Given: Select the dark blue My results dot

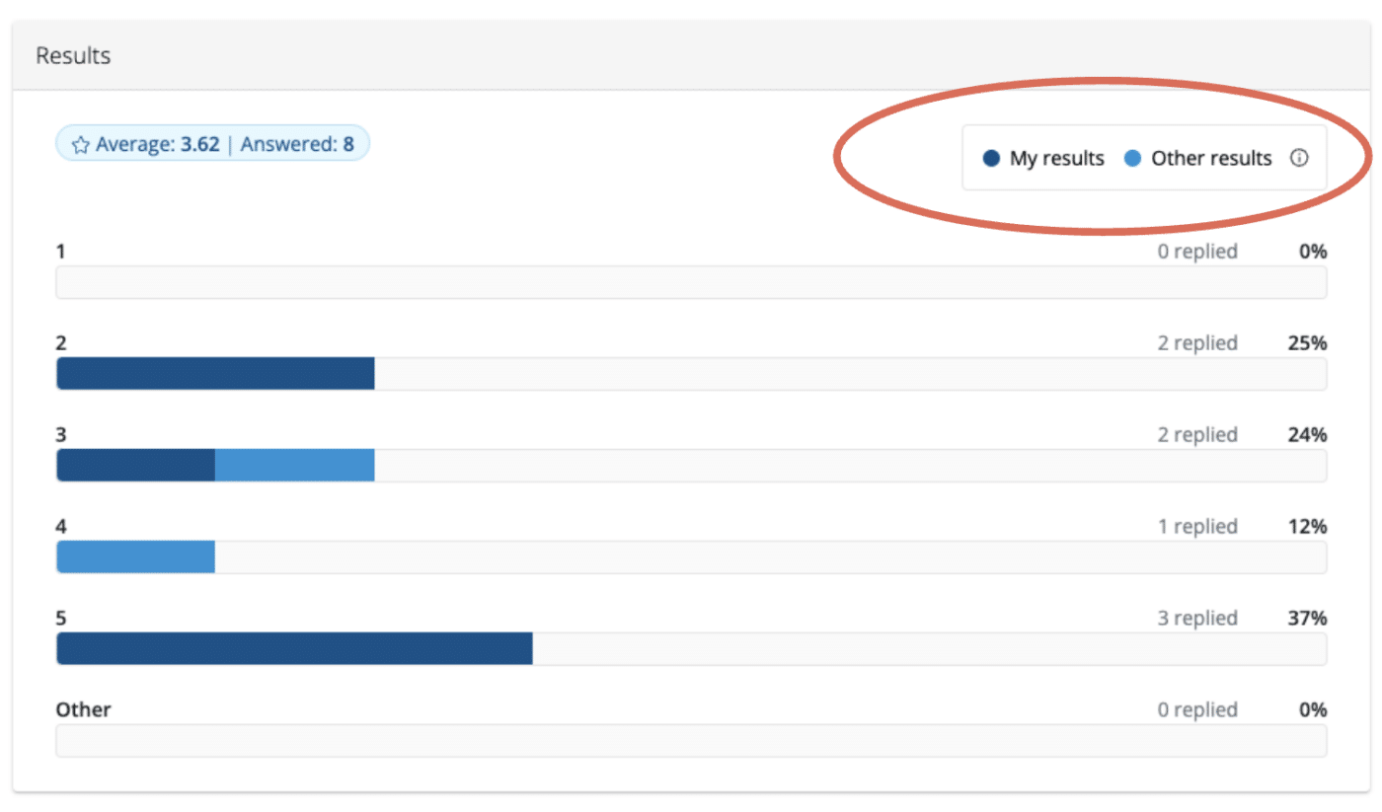Looking at the screenshot, I should coord(990,158).
